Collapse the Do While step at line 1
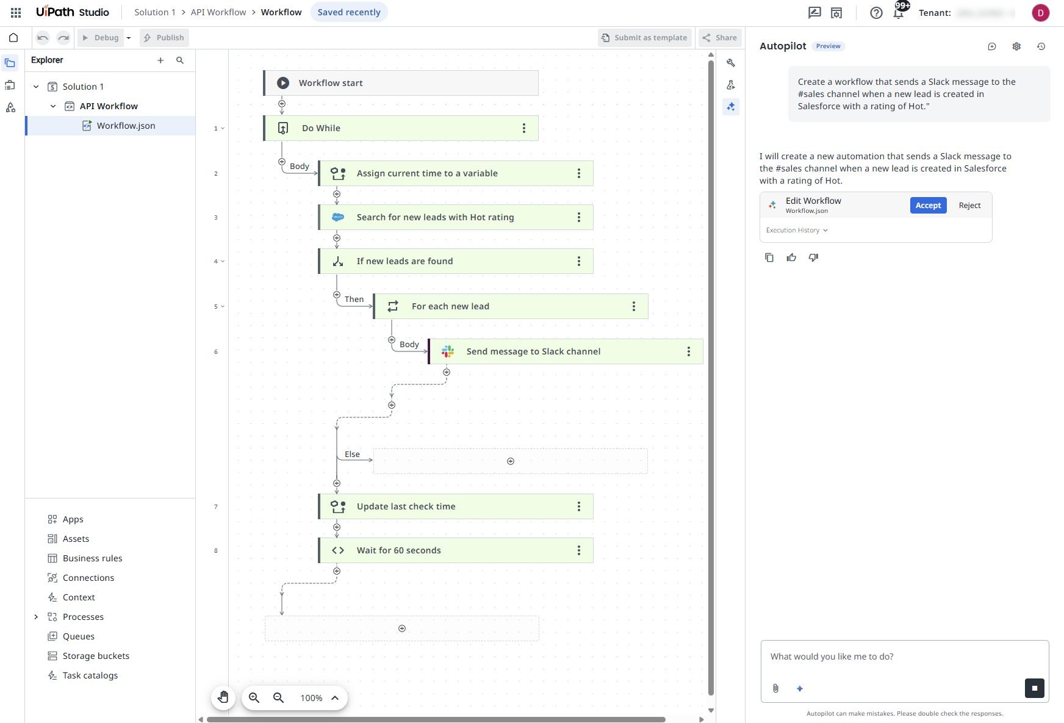This screenshot has height=723, width=1064. point(223,128)
